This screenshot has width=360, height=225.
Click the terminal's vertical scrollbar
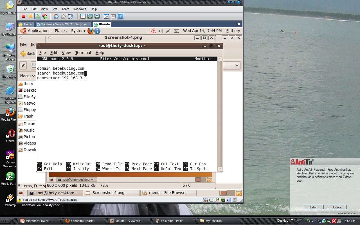click(220, 114)
